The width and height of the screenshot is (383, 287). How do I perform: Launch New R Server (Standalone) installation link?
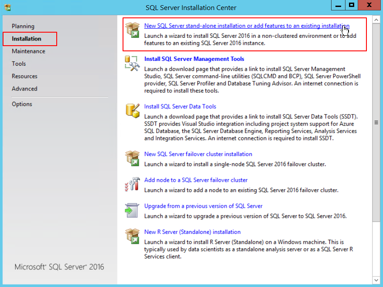coord(192,232)
